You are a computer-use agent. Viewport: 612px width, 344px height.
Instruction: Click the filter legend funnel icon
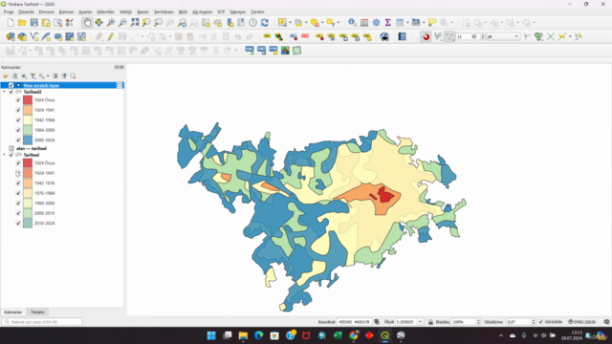pyautogui.click(x=33, y=76)
